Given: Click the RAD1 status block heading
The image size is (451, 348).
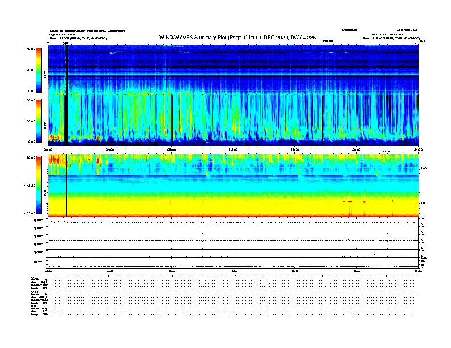Looking at the screenshot, I should 35,292.
